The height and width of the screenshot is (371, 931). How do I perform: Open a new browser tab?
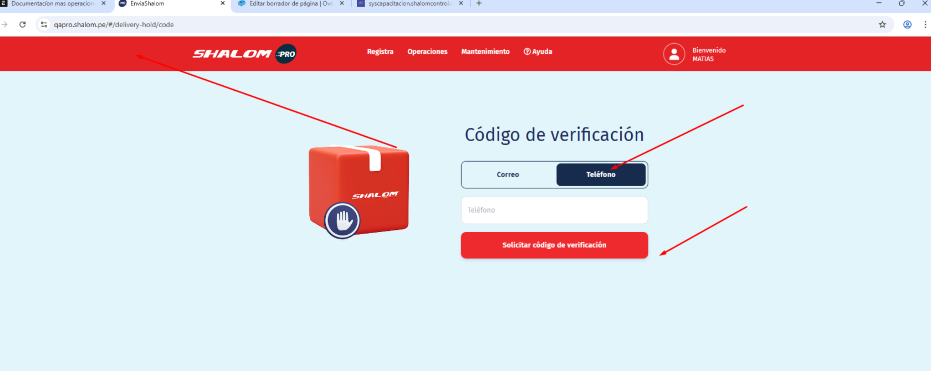pos(479,3)
